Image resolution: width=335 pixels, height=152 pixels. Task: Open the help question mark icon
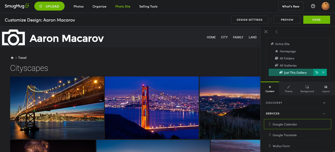[x=313, y=6]
